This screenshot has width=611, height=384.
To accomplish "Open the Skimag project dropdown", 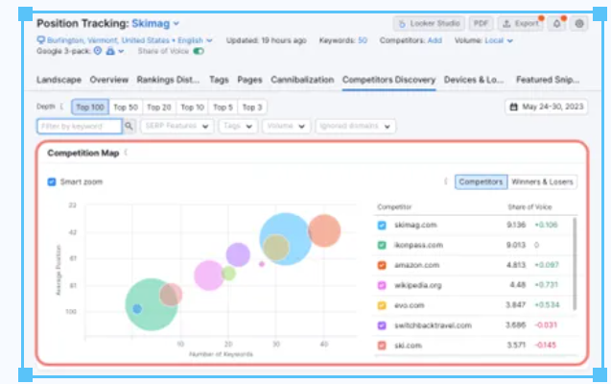I will 155,23.
